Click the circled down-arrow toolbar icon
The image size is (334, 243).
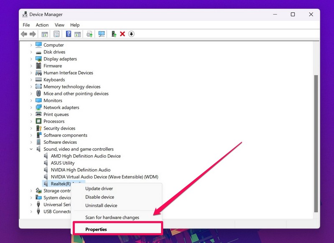click(x=131, y=34)
